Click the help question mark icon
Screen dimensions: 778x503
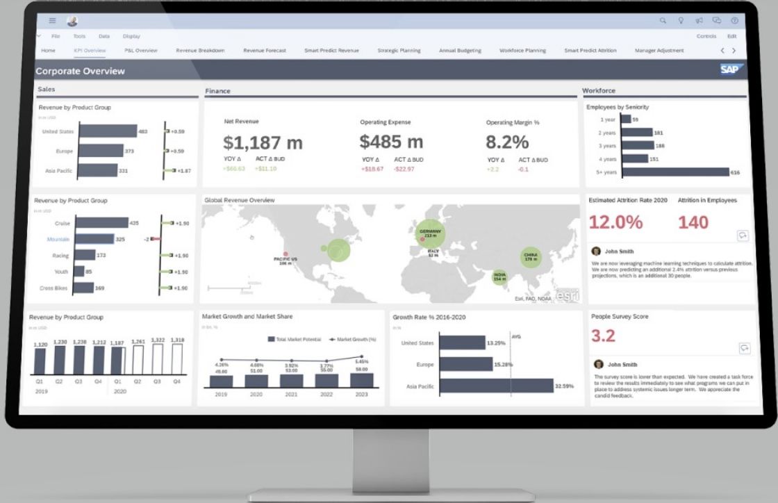click(x=734, y=21)
